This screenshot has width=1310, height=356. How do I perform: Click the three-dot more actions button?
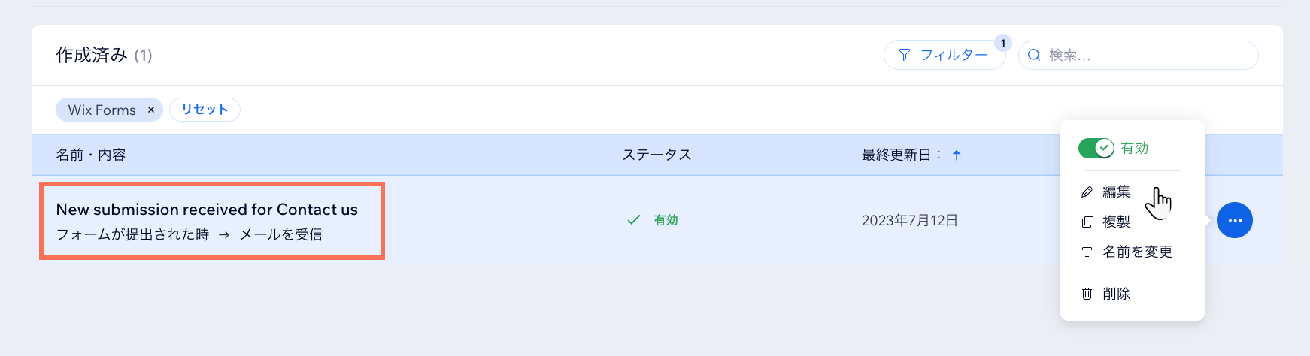pos(1234,221)
